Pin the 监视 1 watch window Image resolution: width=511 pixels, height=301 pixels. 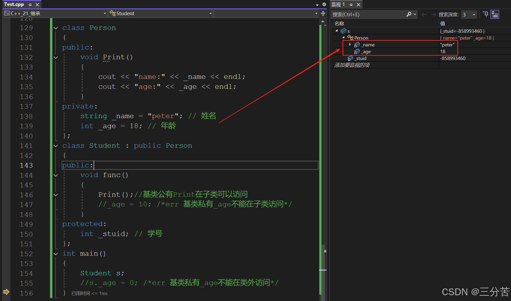pyautogui.click(x=351, y=5)
